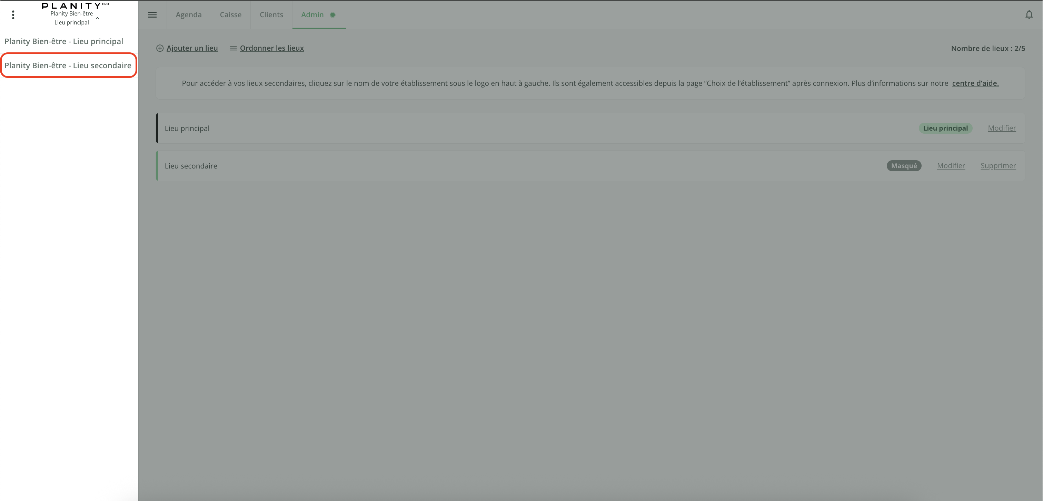Viewport: 1043px width, 501px height.
Task: Collapse the establishment selector chevron
Action: click(x=97, y=18)
